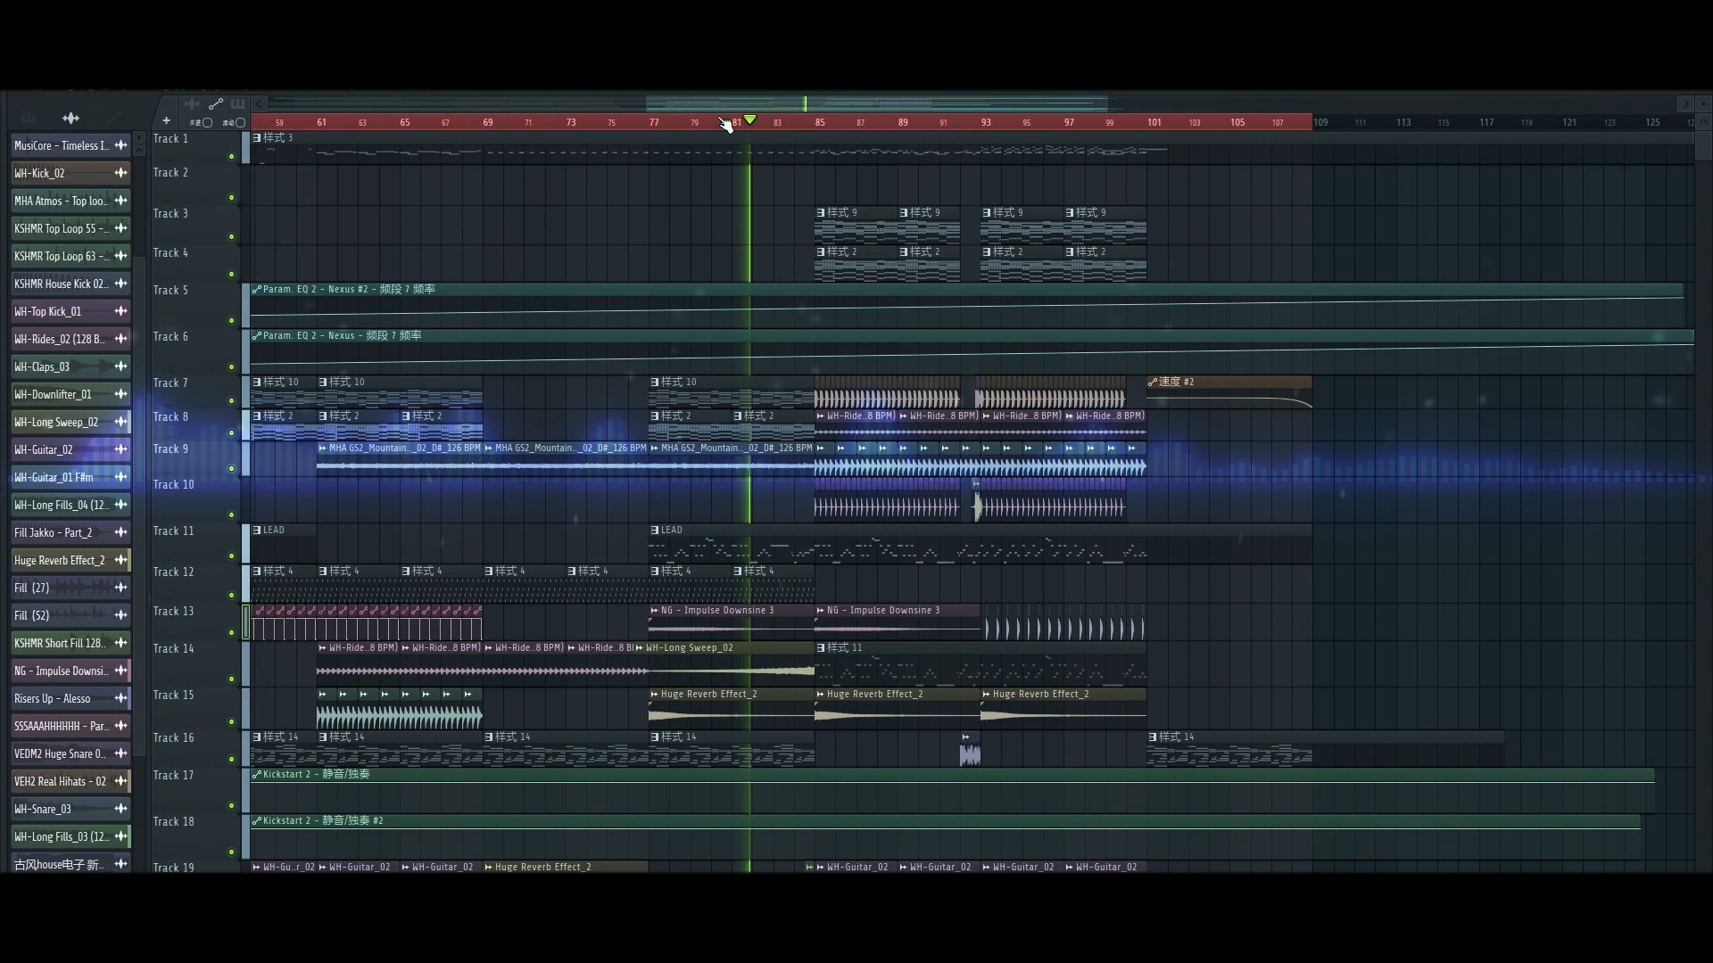Click the waveform icon on Fill Jakko - Part_2
The image size is (1713, 963).
click(x=120, y=532)
